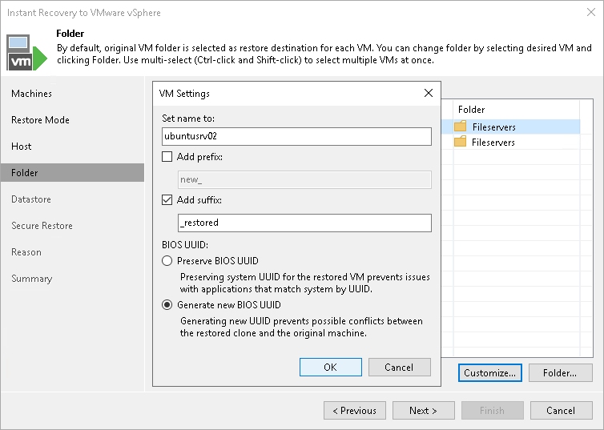Go to the Host wizard step
Image resolution: width=604 pixels, height=430 pixels.
coord(21,147)
